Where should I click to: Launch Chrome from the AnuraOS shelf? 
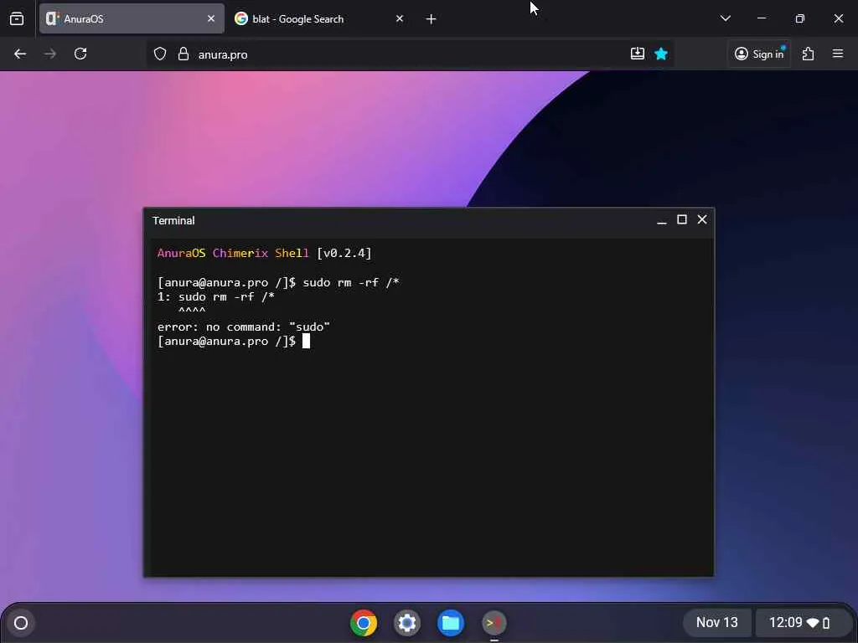pos(364,623)
